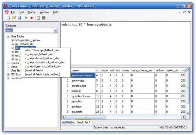
Task: Select the 'sysallocunits' cell
Action: (83, 86)
